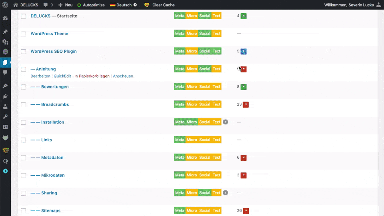The image size is (384, 216).
Task: Click the warning icon in Sharing row
Action: coord(226,193)
